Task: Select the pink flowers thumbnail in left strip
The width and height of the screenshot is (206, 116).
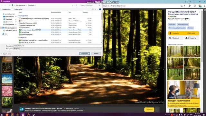Action: coord(7,91)
